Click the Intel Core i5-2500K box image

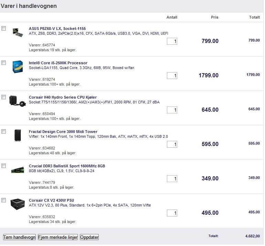point(18,67)
